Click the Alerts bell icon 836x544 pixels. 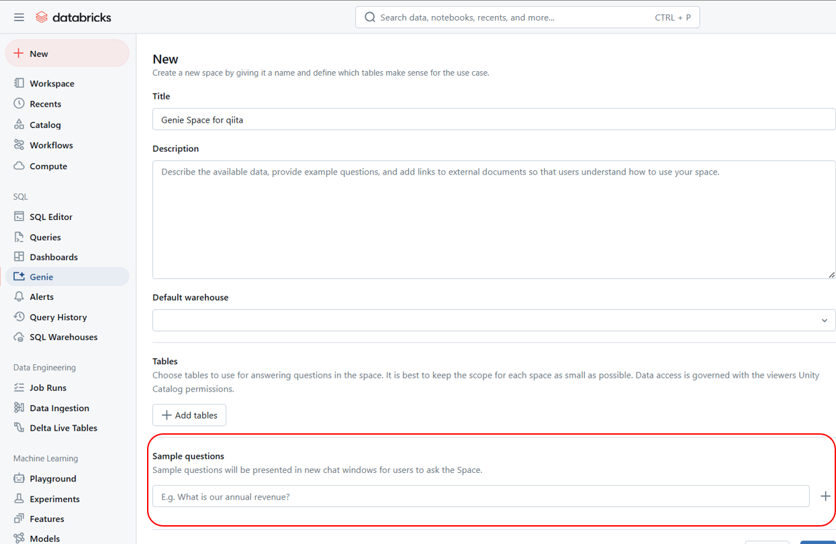tap(19, 296)
